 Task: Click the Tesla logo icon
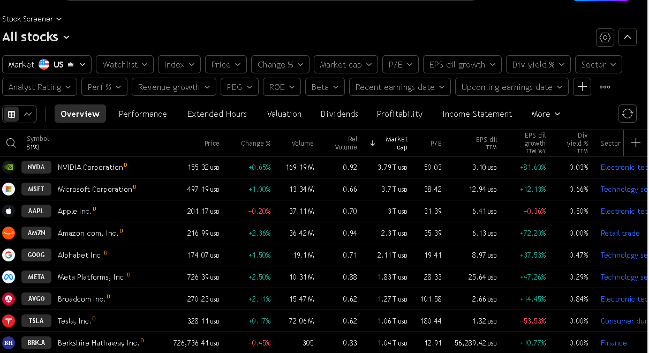point(9,321)
